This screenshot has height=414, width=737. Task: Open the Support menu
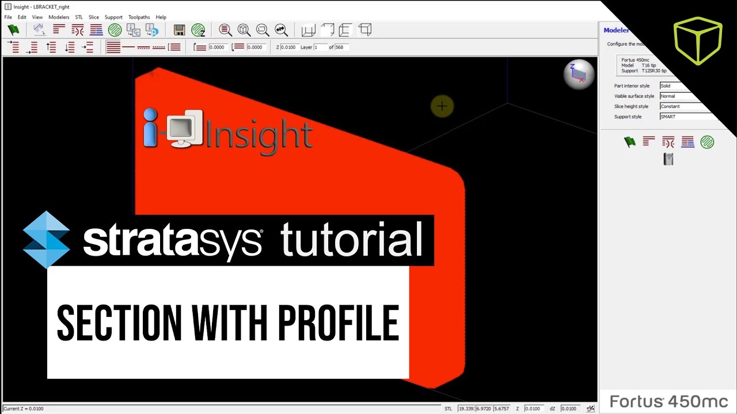coord(113,17)
